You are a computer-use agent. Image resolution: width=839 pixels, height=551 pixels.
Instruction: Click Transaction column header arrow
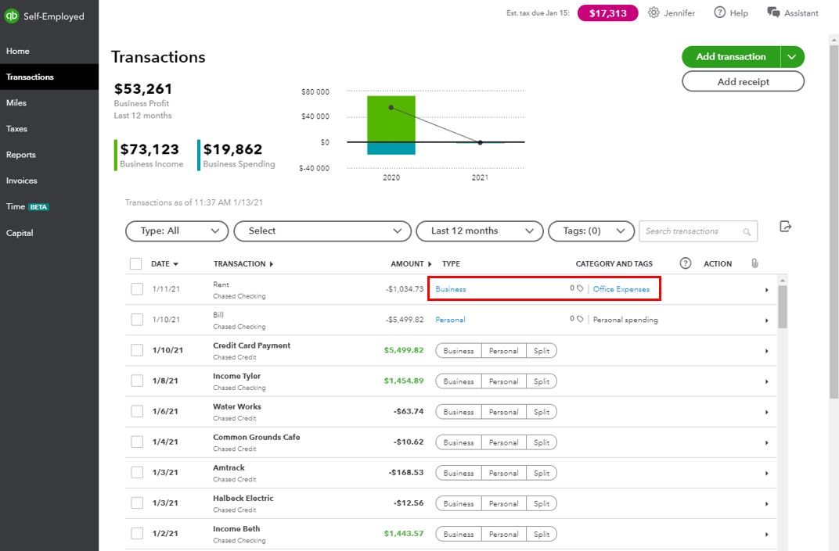(272, 264)
